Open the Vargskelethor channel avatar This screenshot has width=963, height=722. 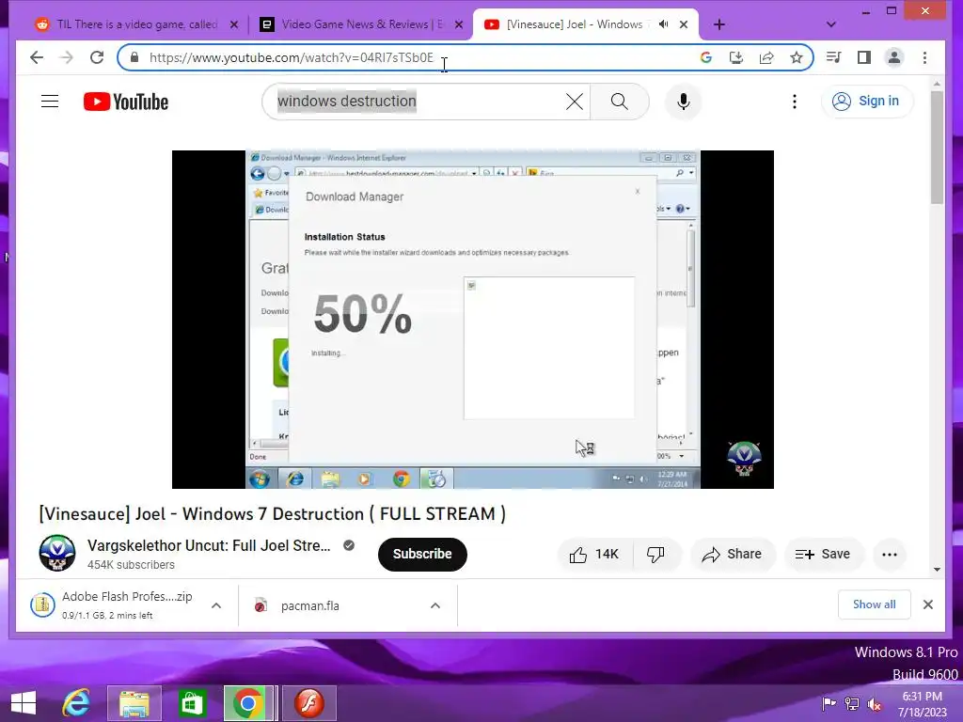coord(57,553)
